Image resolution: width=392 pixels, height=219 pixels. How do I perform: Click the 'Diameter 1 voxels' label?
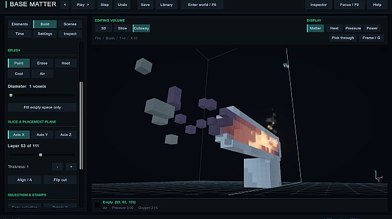(x=27, y=86)
